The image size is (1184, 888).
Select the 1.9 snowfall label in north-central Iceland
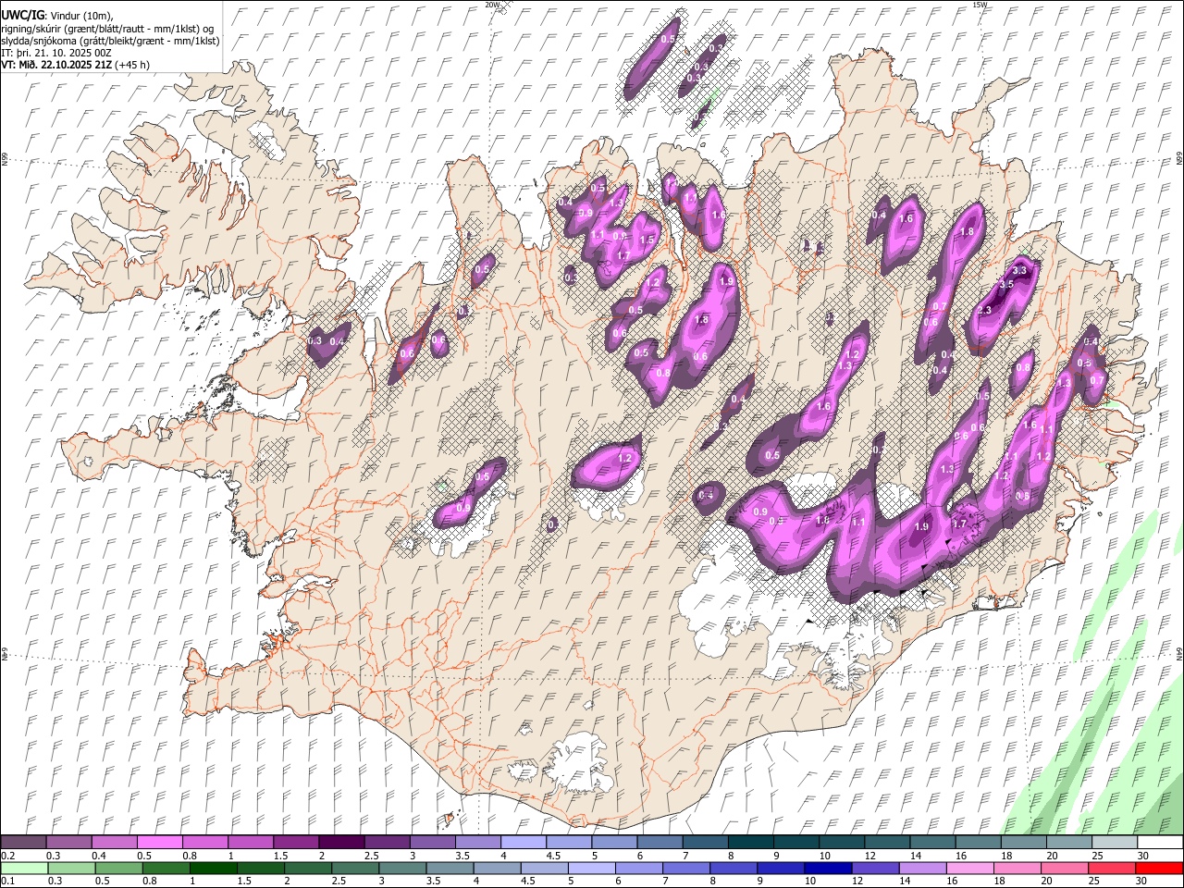[x=726, y=281]
